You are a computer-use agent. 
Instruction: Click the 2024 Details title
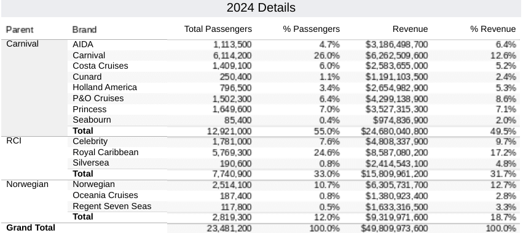tap(261, 7)
